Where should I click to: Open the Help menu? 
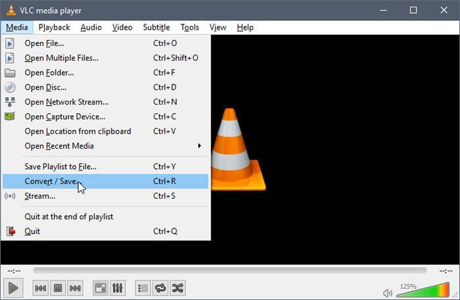(x=245, y=28)
